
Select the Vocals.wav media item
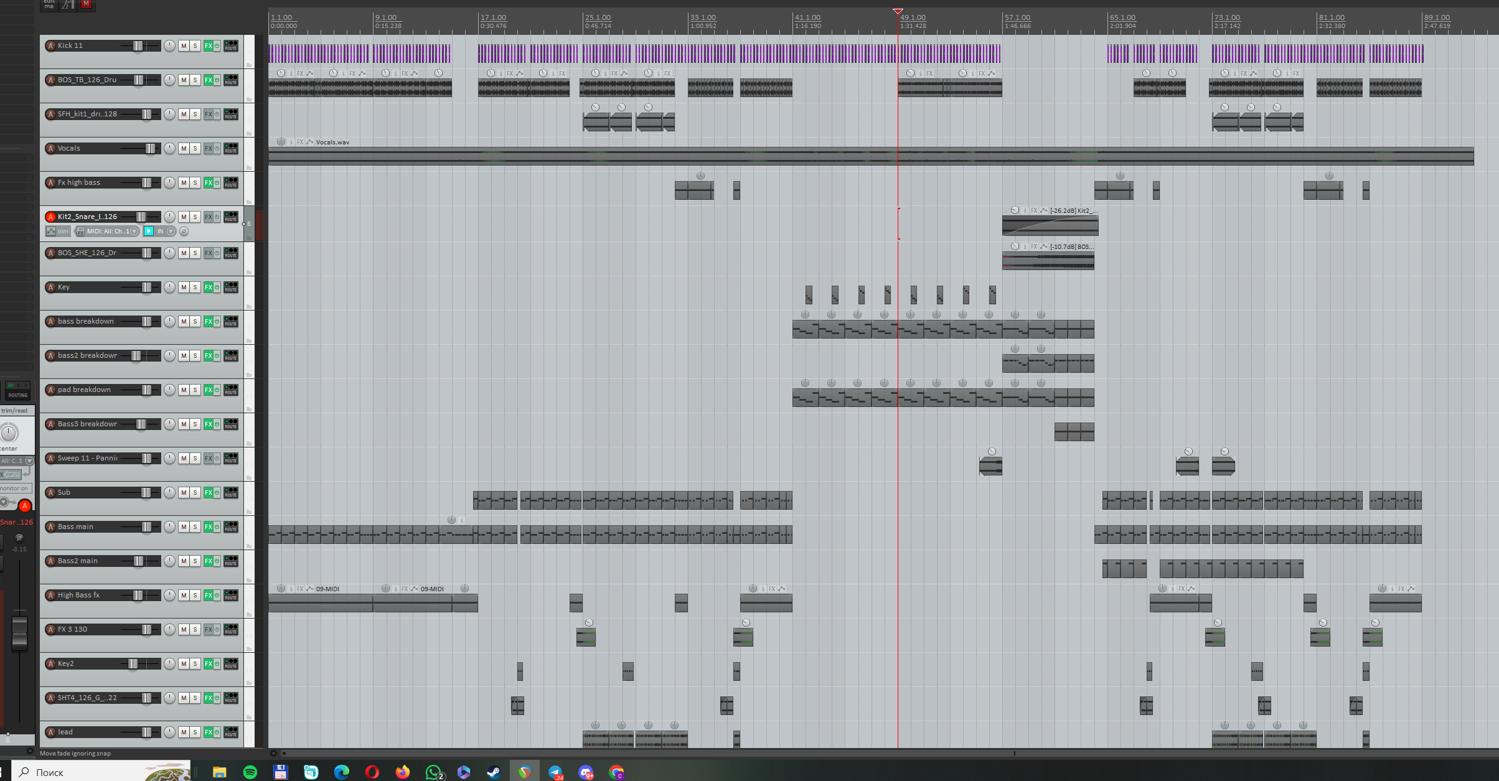pyautogui.click(x=871, y=156)
